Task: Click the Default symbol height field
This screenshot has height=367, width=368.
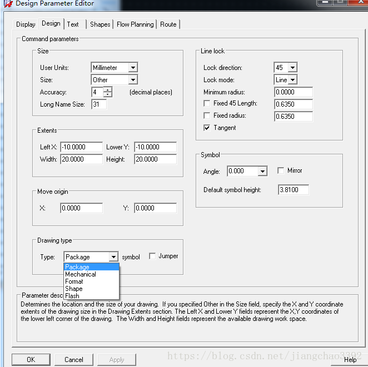Action: click(293, 190)
